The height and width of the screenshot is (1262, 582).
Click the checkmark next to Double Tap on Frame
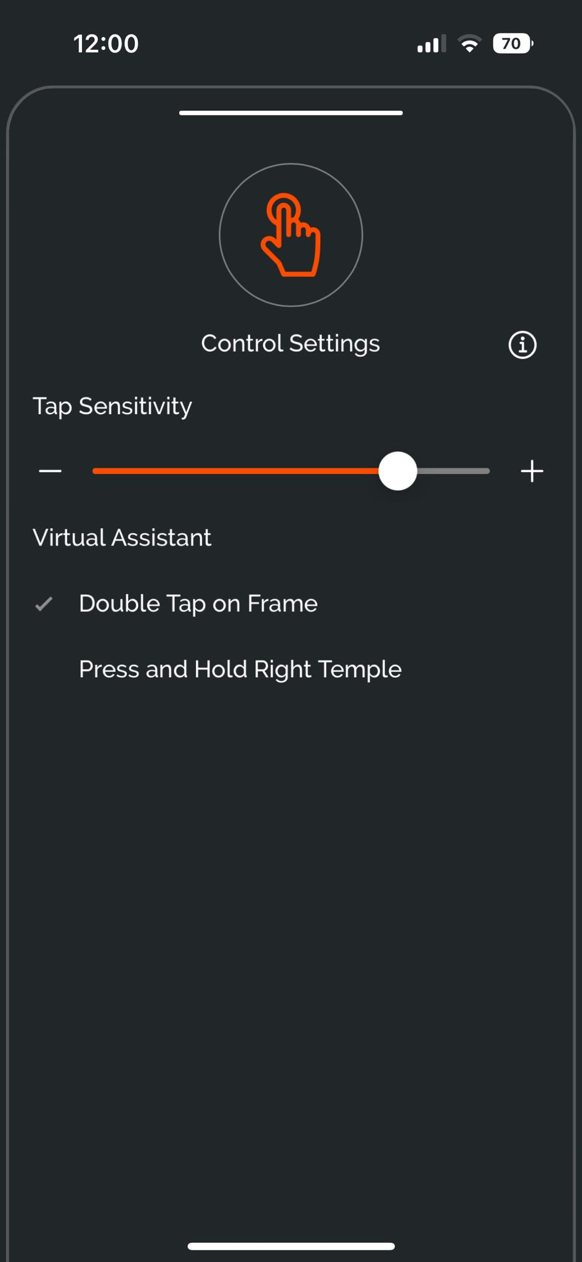[44, 605]
